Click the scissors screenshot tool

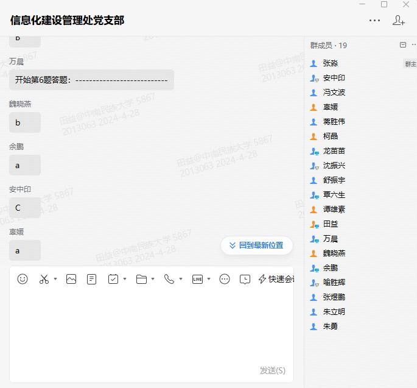pos(44,279)
